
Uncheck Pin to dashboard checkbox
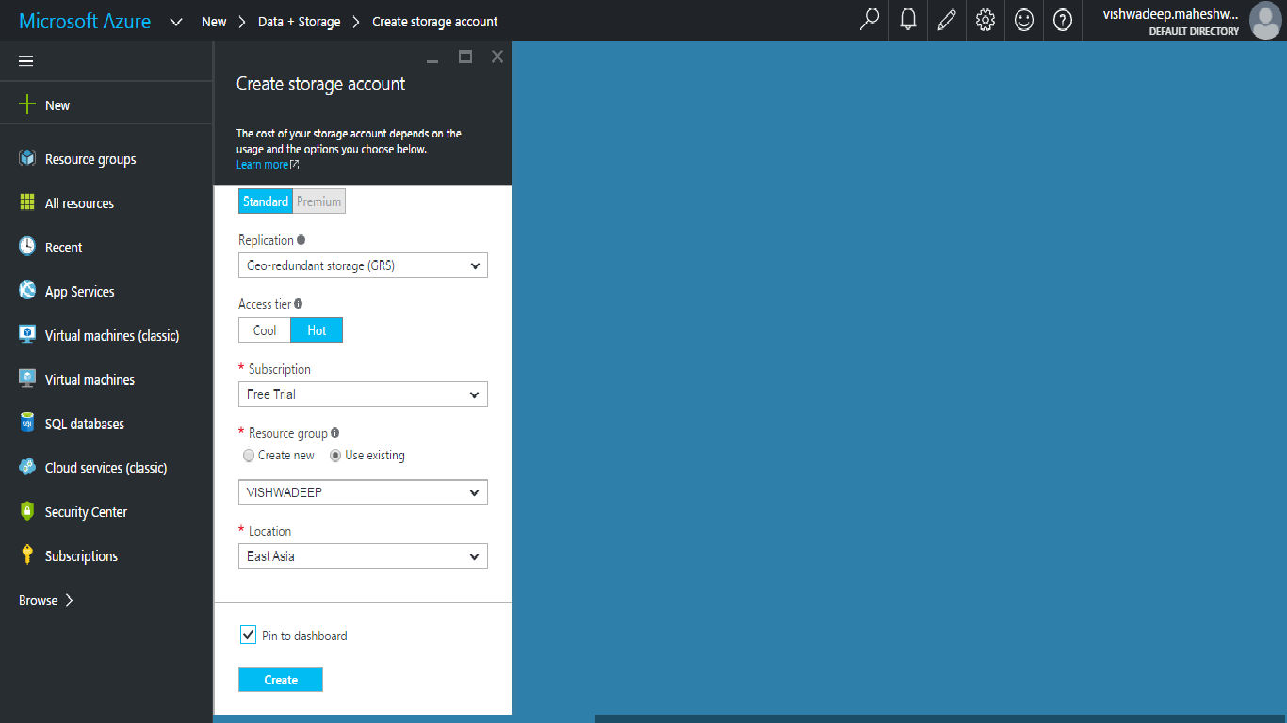(248, 635)
